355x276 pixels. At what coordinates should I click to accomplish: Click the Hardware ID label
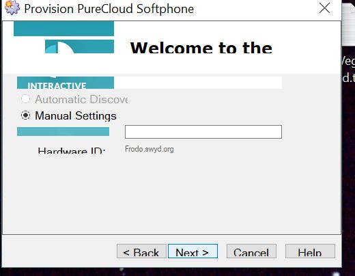coord(72,150)
